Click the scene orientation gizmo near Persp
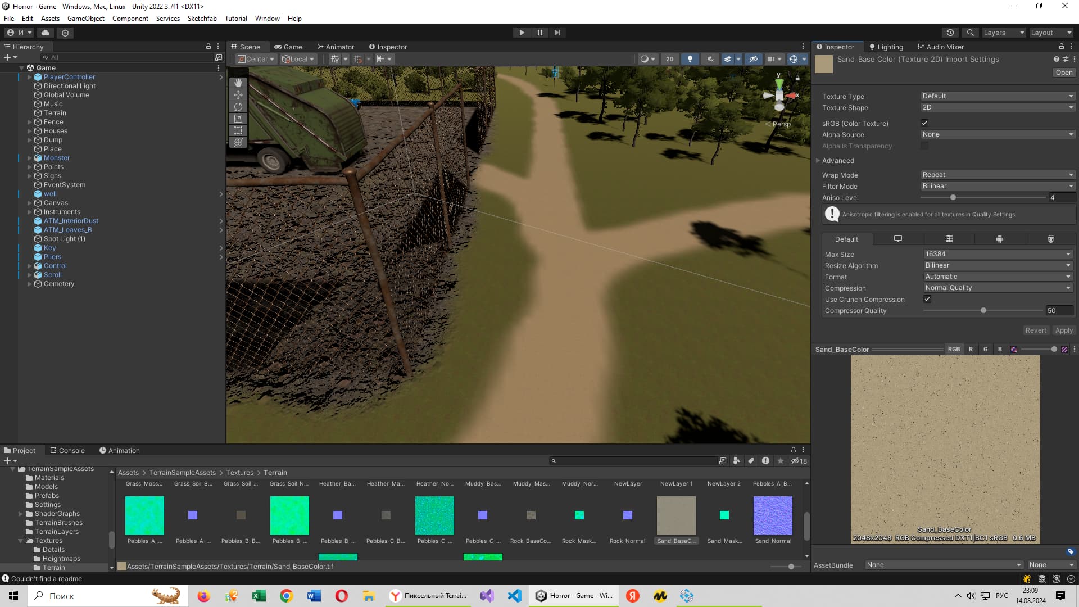The image size is (1079, 607). point(779,95)
